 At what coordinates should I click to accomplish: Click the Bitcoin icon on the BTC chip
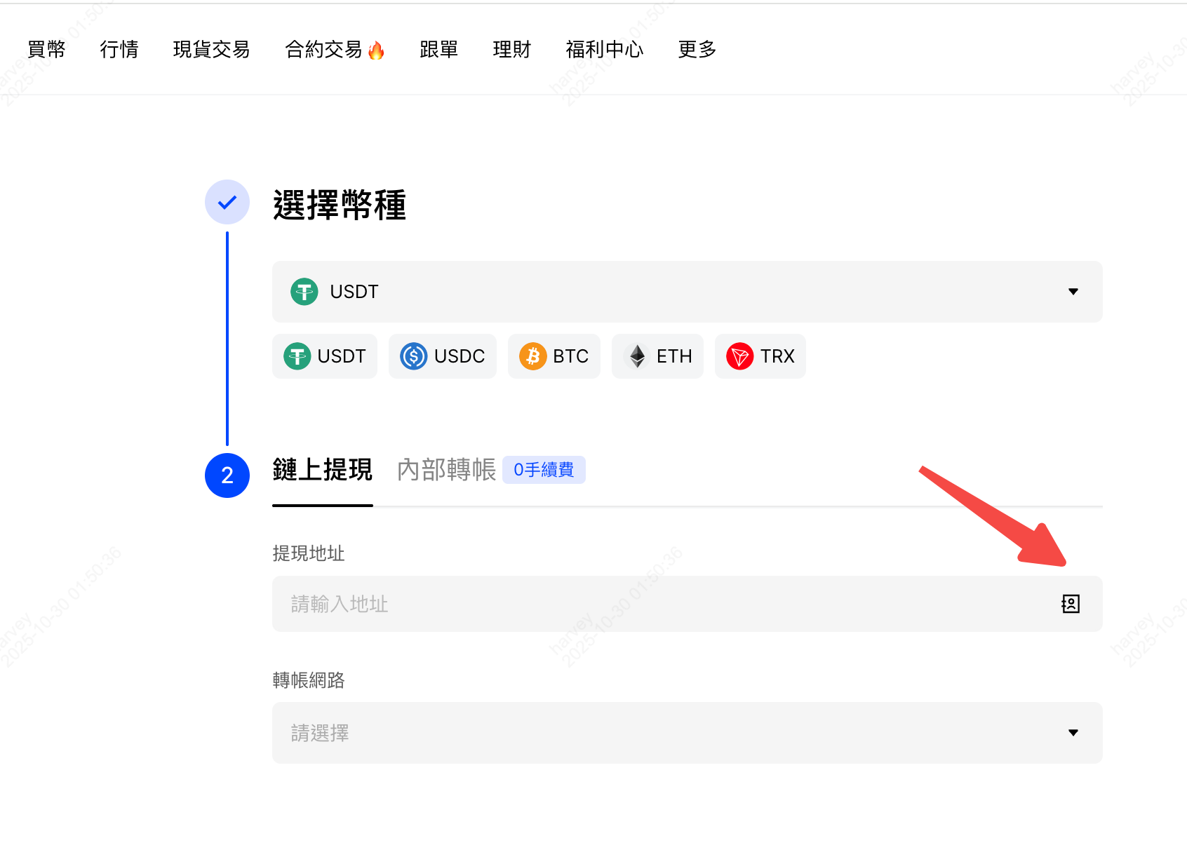pyautogui.click(x=534, y=356)
